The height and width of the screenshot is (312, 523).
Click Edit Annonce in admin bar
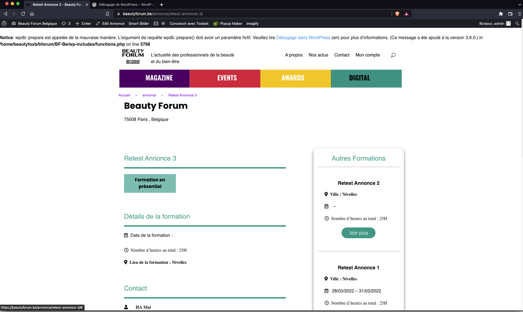coord(110,23)
